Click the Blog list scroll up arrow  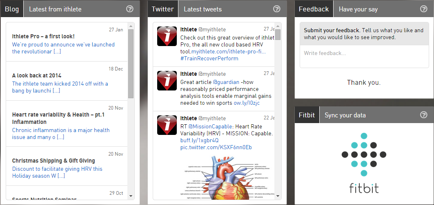(131, 26)
